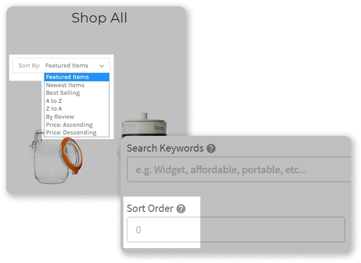Click the Search Keywords text field
The width and height of the screenshot is (361, 263).
click(239, 169)
